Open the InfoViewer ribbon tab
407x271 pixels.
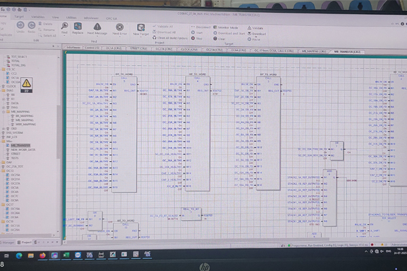coord(92,18)
